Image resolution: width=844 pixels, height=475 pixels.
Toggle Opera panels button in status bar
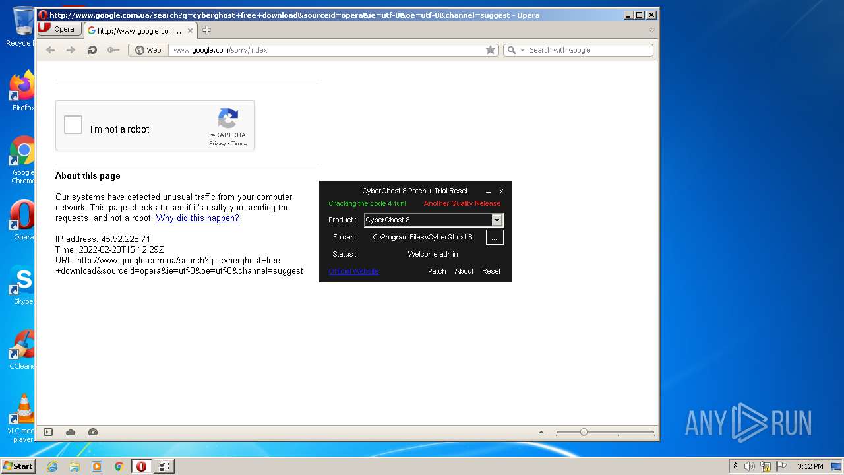coord(48,432)
